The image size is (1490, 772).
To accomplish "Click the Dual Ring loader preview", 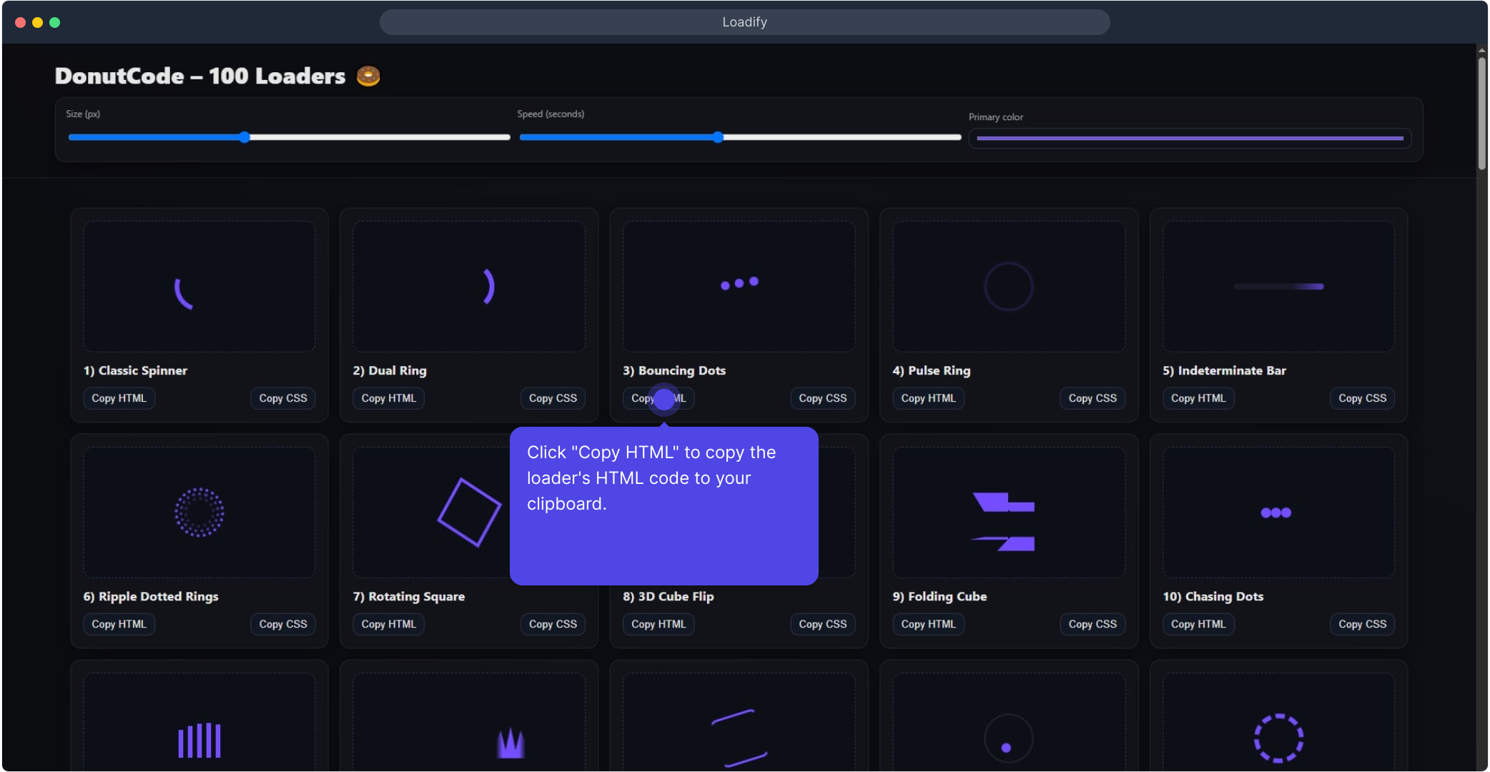I will [x=469, y=287].
